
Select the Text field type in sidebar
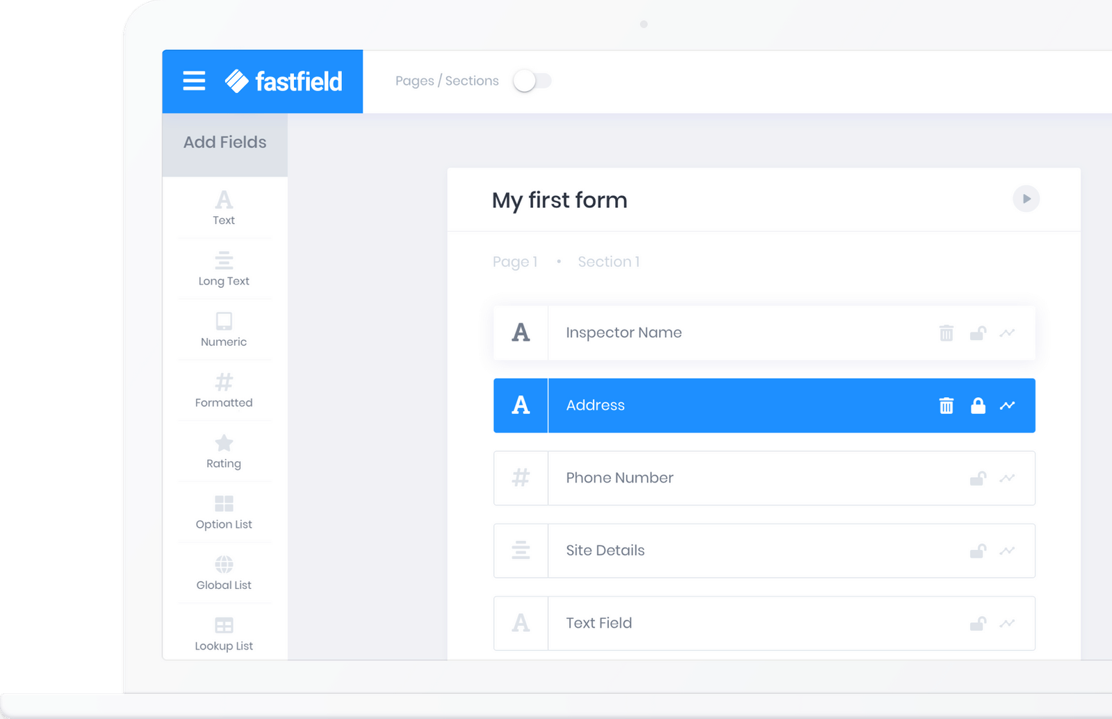[x=223, y=207]
